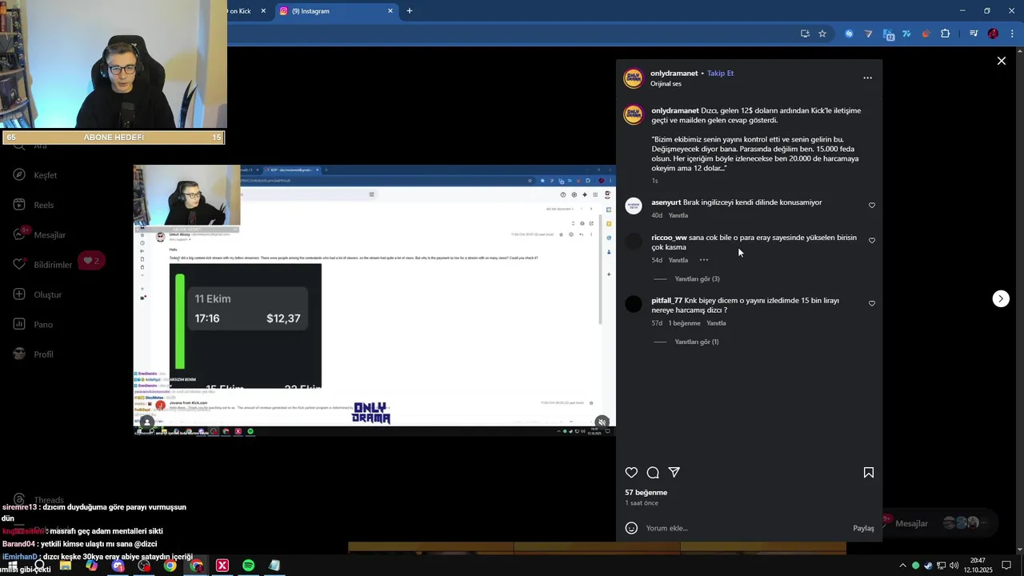This screenshot has height=576, width=1024.
Task: Open Steam tray icon
Action: [928, 566]
